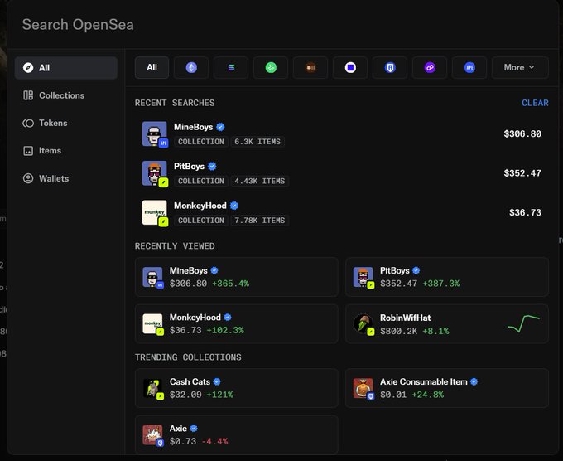Click CLEAR to remove recent searches
This screenshot has height=461, width=563.
pos(535,103)
